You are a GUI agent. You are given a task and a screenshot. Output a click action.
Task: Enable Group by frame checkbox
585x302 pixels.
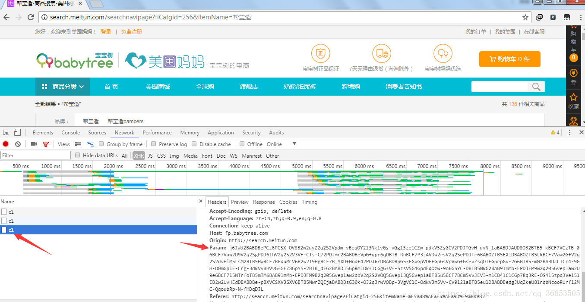[x=101, y=144]
